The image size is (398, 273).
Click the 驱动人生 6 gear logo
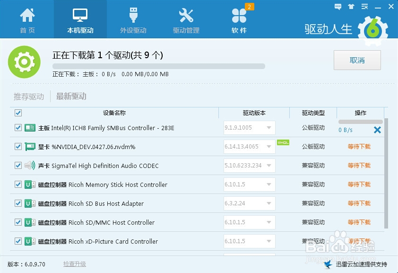pyautogui.click(x=373, y=31)
